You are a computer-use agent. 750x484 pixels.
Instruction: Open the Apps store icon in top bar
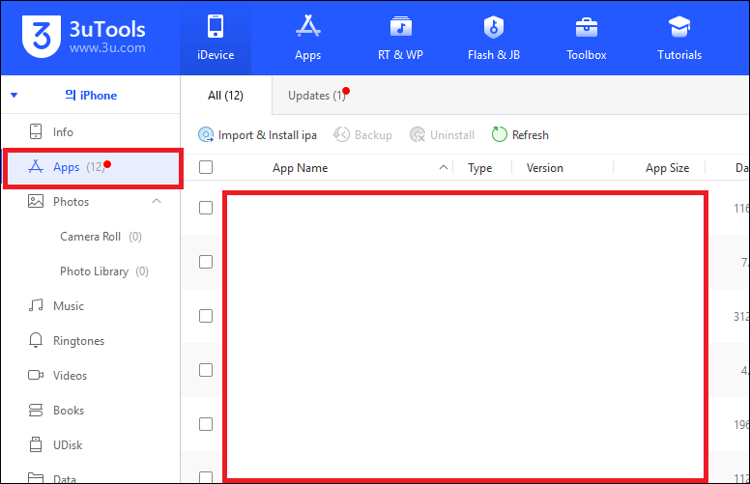[x=307, y=39]
